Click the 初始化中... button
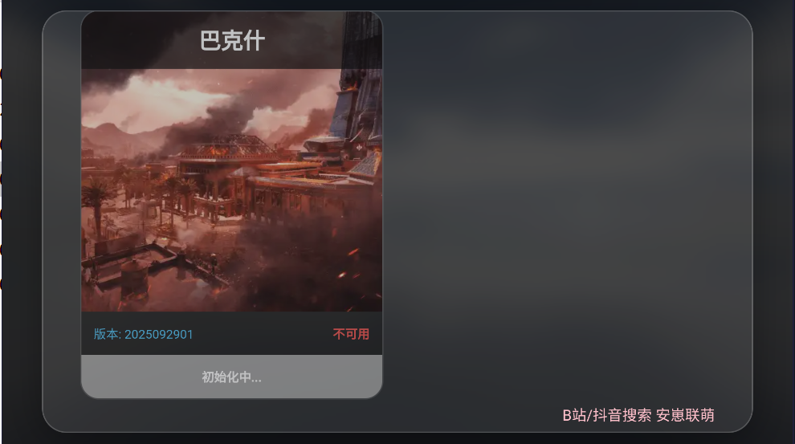This screenshot has height=444, width=795. (x=232, y=377)
